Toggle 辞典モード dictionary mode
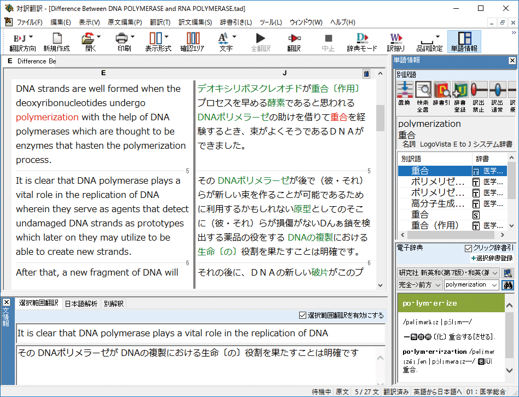 pyautogui.click(x=362, y=42)
